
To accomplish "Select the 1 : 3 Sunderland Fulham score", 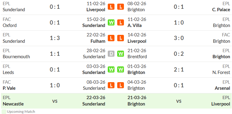I will click(55, 38).
